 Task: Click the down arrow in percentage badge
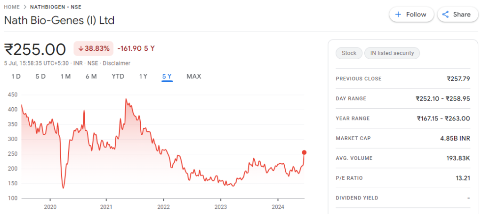point(80,48)
